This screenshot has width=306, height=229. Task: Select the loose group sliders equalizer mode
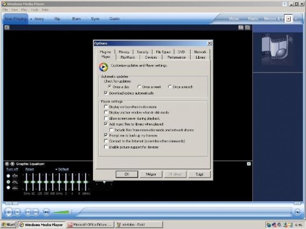[8, 182]
